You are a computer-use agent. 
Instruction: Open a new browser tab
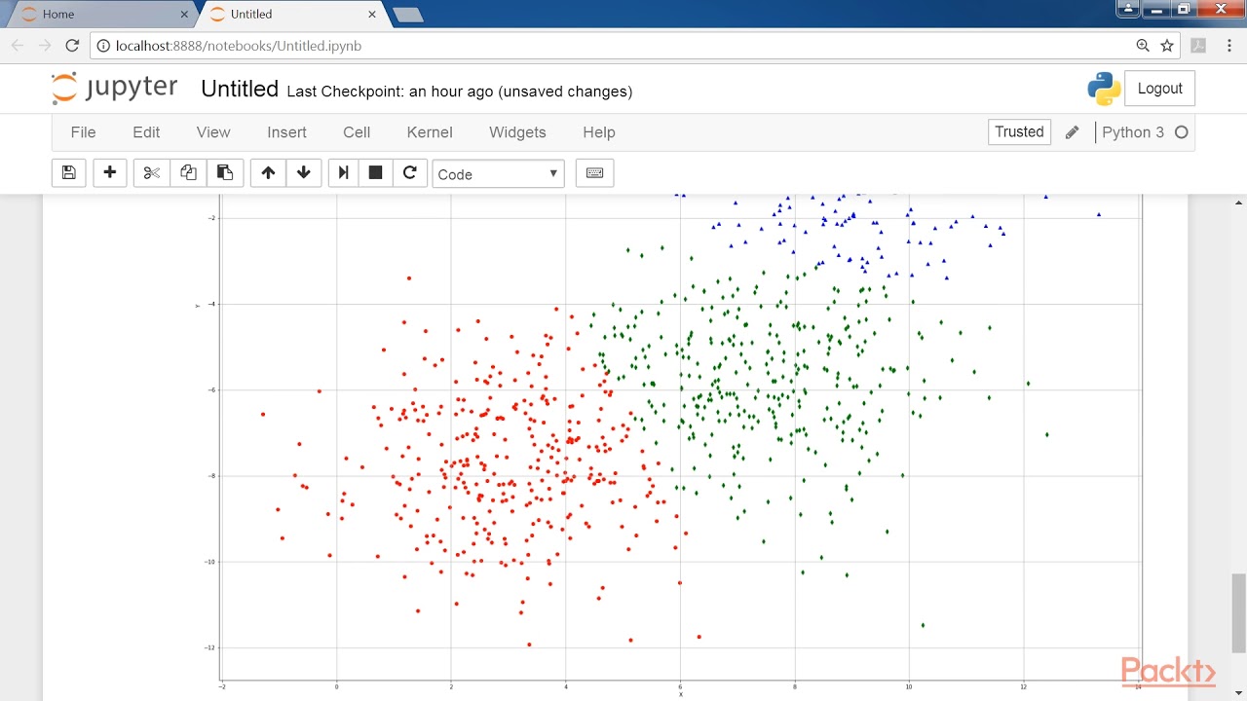406,15
